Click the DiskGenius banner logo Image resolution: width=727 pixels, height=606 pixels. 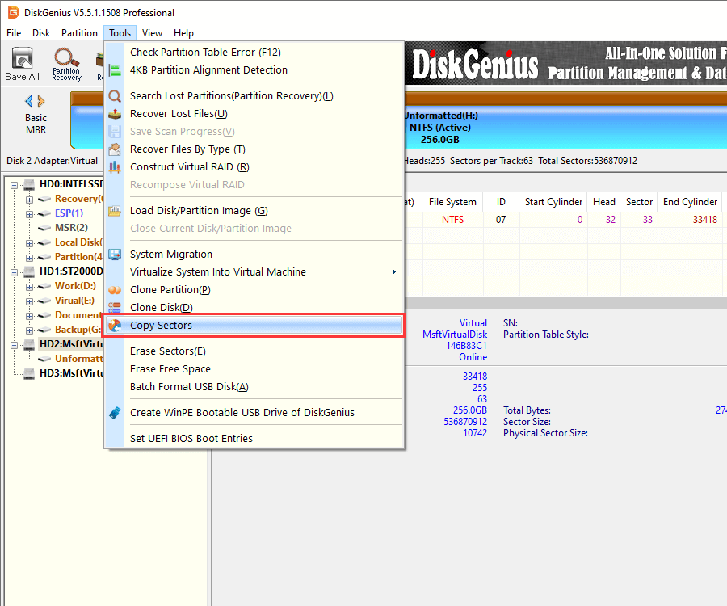(475, 64)
